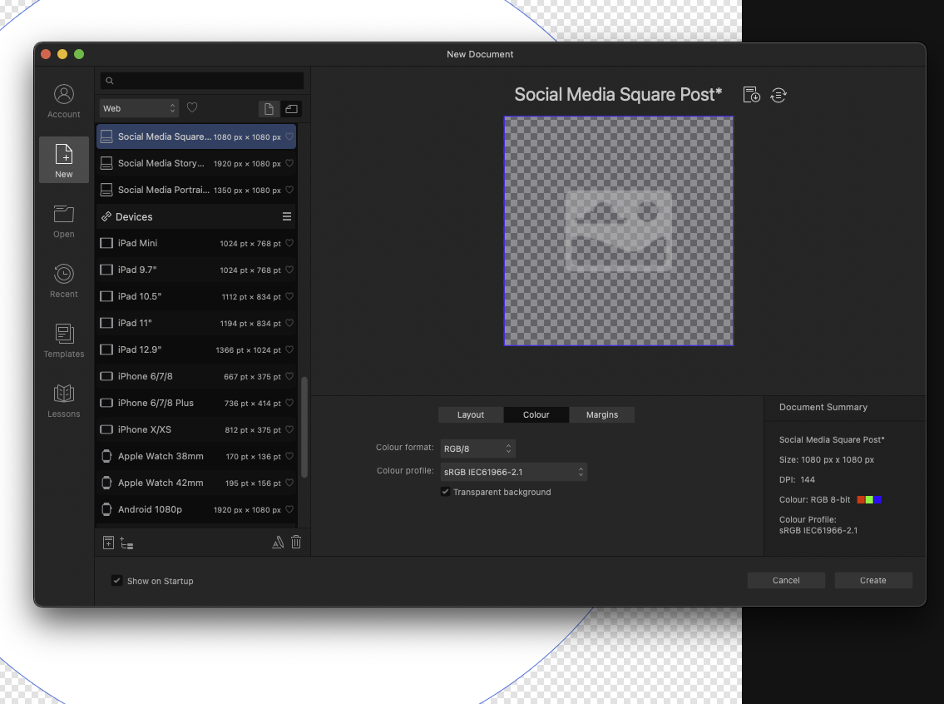Click the search magnifier icon
This screenshot has height=704, width=944.
(110, 81)
